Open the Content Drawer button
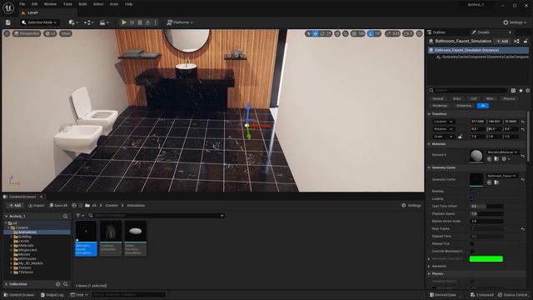This screenshot has width=533, height=300. pyautogui.click(x=19, y=295)
